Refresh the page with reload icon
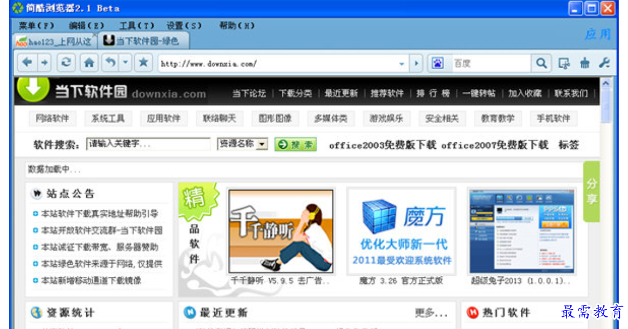The width and height of the screenshot is (628, 329). click(66, 63)
